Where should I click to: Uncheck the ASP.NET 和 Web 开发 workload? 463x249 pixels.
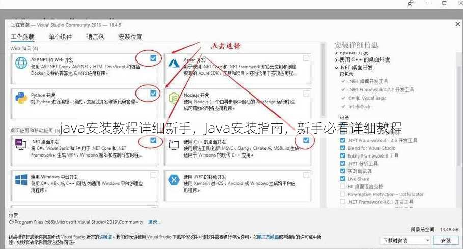point(153,58)
